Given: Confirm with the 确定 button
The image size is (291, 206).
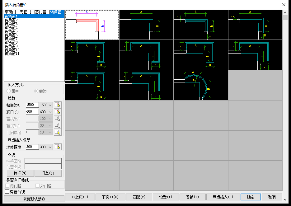Looking at the screenshot, I should point(251,197).
